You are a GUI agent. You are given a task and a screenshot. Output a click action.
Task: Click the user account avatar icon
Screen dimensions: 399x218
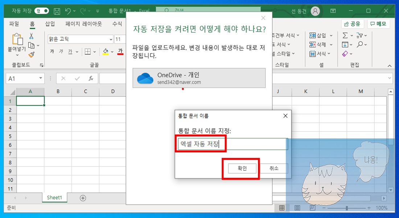pyautogui.click(x=315, y=11)
